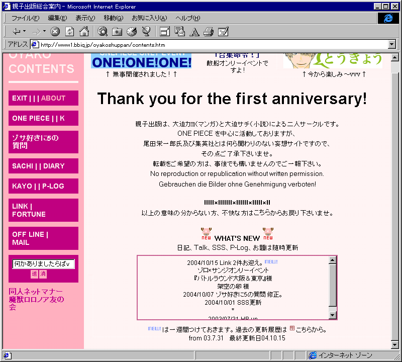Click the ONE!ONE!ONE! event banner

pyautogui.click(x=141, y=61)
